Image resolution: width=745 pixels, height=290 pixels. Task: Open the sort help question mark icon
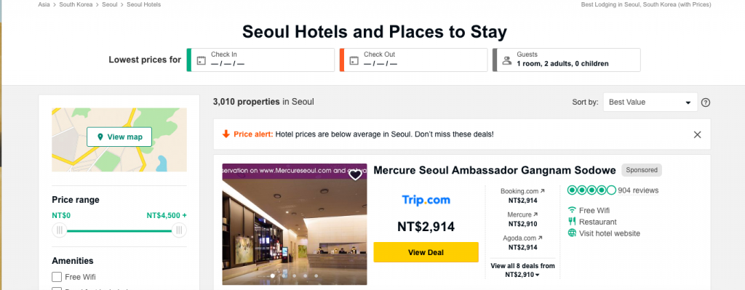click(x=706, y=102)
